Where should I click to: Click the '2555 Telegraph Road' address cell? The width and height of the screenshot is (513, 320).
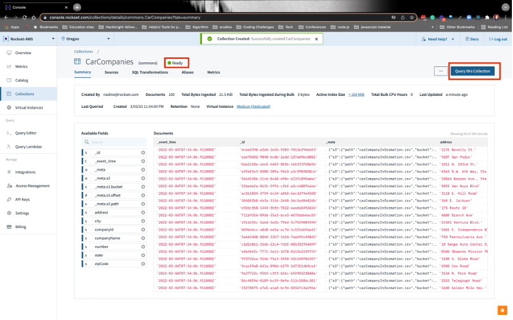click(460, 281)
